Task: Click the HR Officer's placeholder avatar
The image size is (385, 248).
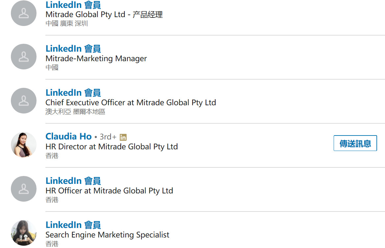Action: [x=24, y=189]
